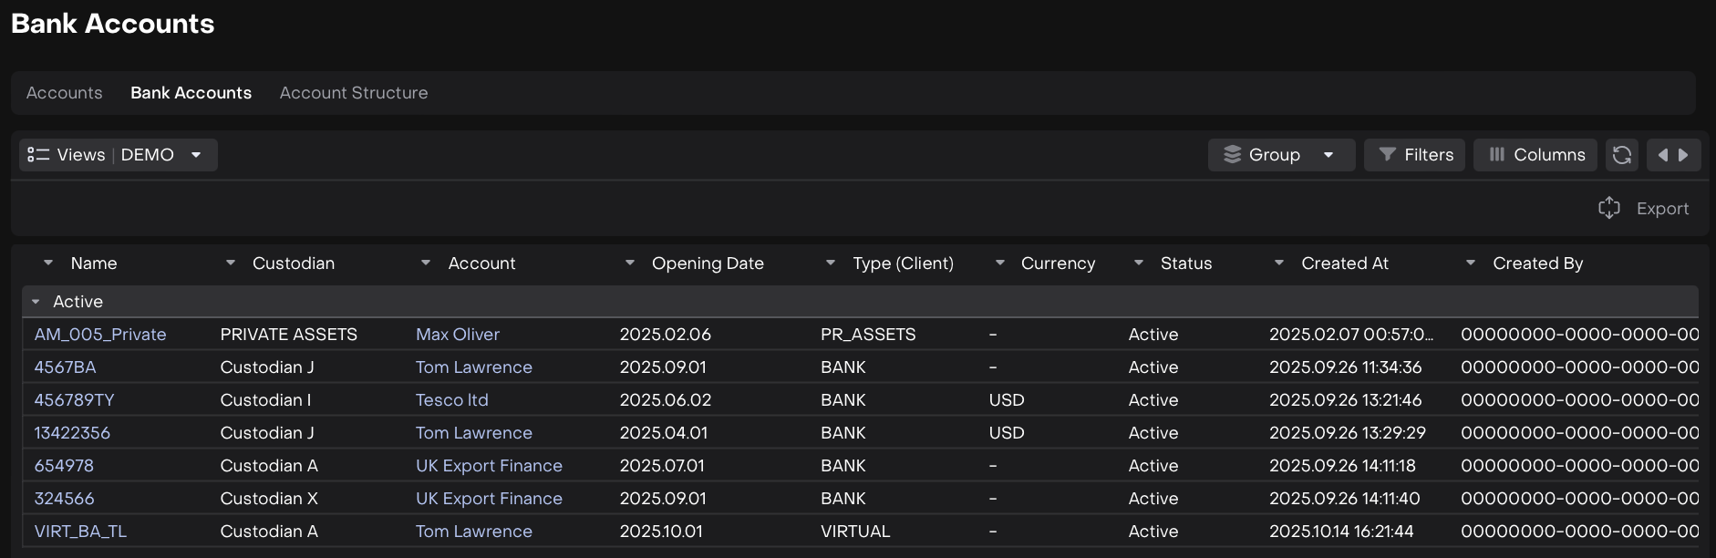The image size is (1716, 558).
Task: Open the Tesco ltd account link
Action: (x=451, y=400)
